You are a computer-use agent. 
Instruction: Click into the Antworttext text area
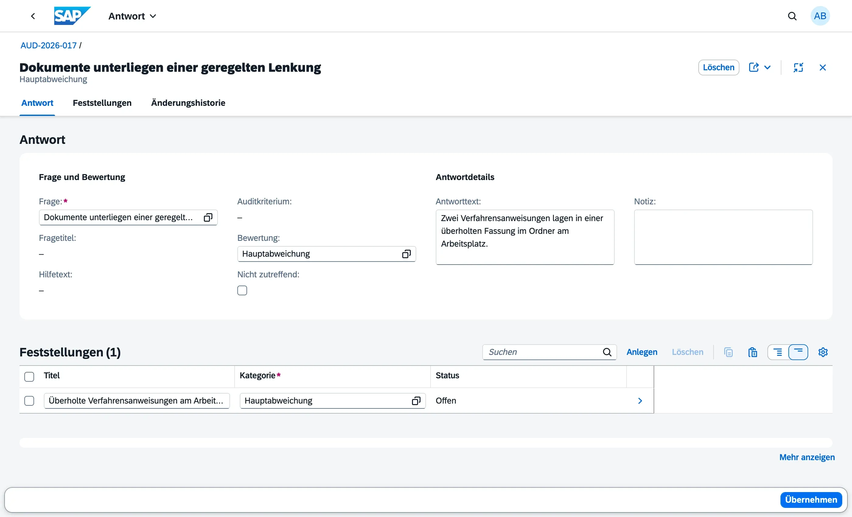click(525, 237)
